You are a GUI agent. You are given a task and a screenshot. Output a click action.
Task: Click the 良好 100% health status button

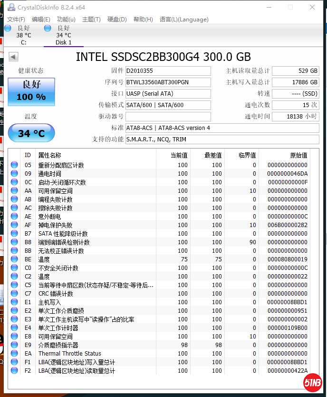(31, 92)
